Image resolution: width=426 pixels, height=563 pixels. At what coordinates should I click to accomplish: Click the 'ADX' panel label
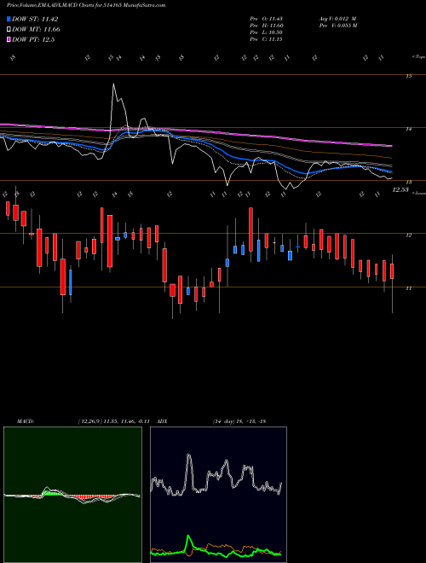point(163,421)
